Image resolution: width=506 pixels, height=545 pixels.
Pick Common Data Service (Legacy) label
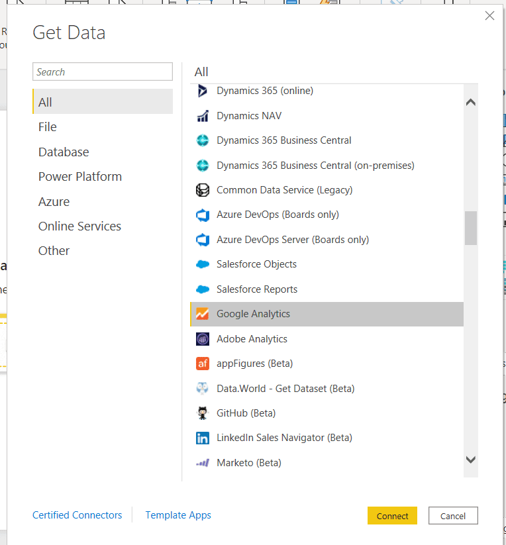point(284,190)
